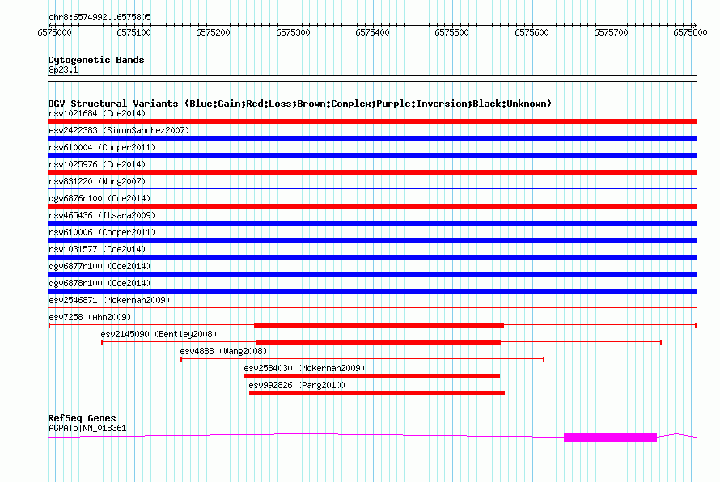This screenshot has width=720, height=482.
Task: Select the dgv6876n100 (Coe2014) red bar
Action: click(372, 206)
